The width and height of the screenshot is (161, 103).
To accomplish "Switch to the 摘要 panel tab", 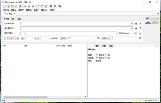I will 97,46.
